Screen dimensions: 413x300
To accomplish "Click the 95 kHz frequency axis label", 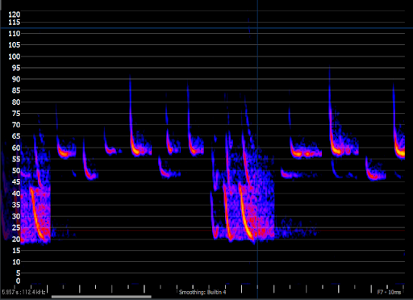I will pyautogui.click(x=16, y=68).
